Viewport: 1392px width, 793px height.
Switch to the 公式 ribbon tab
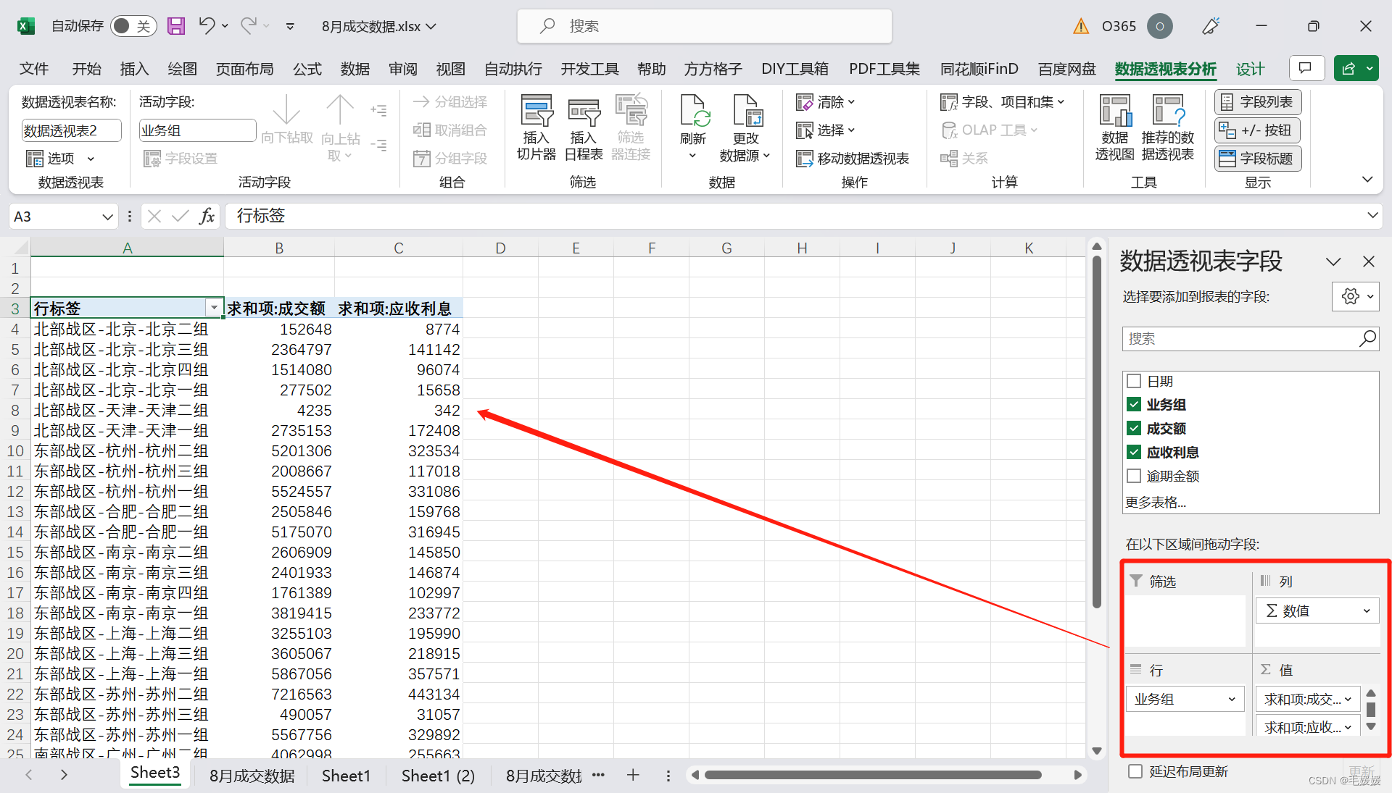pos(307,69)
